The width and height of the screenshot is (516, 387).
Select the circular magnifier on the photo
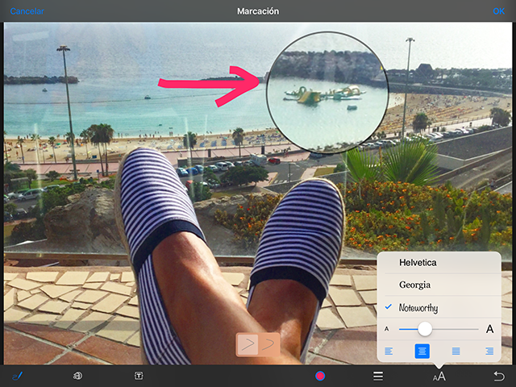[x=327, y=93]
